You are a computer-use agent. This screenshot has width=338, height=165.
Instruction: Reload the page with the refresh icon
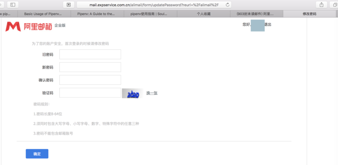pos(227,5)
